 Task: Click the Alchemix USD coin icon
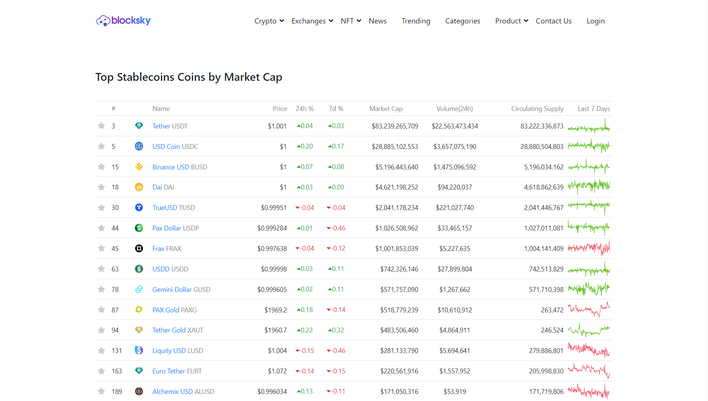(x=139, y=391)
